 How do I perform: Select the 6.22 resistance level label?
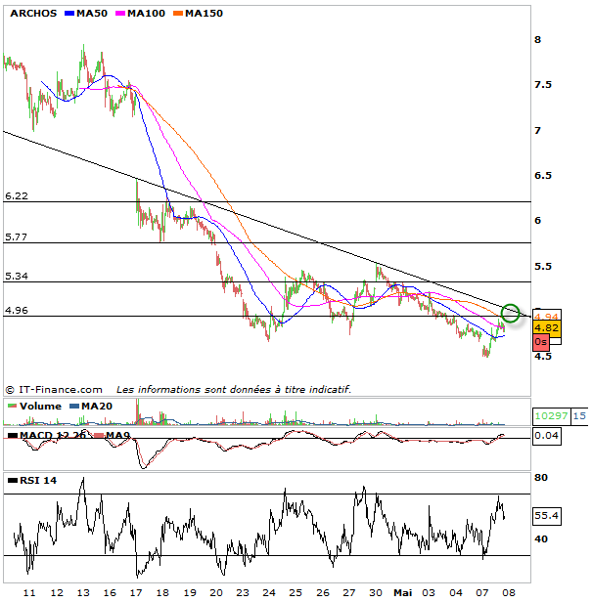point(17,195)
